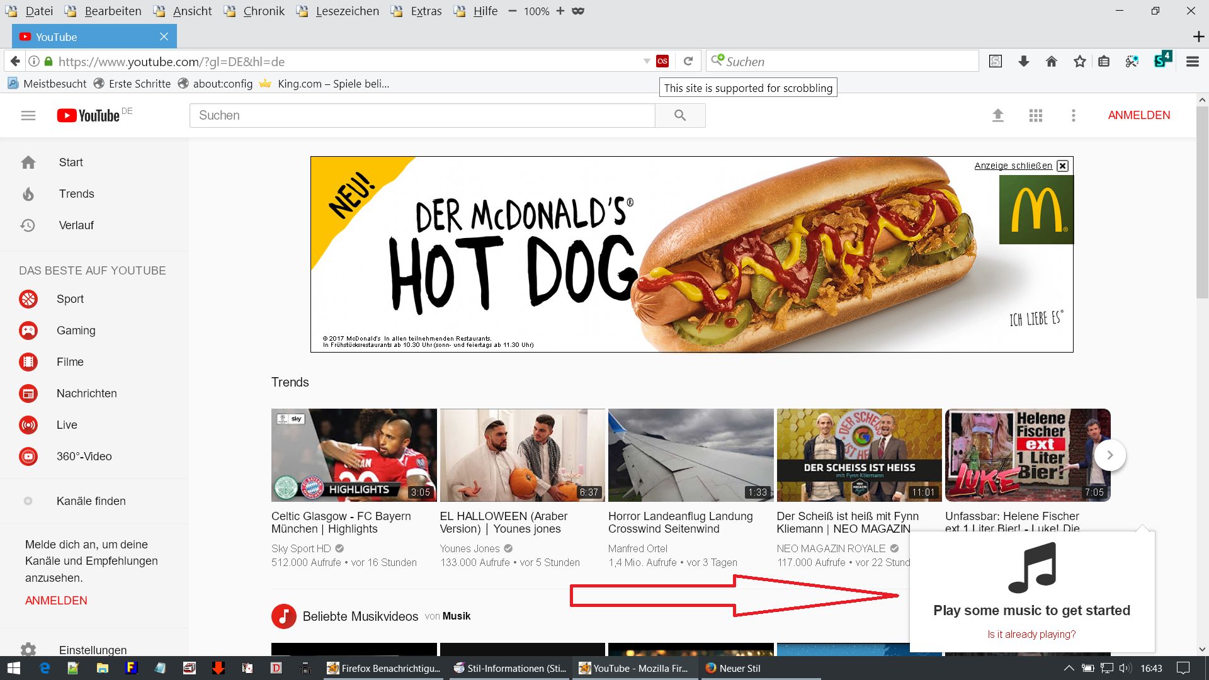
Task: Click the Firefox reload page icon
Action: (x=688, y=61)
